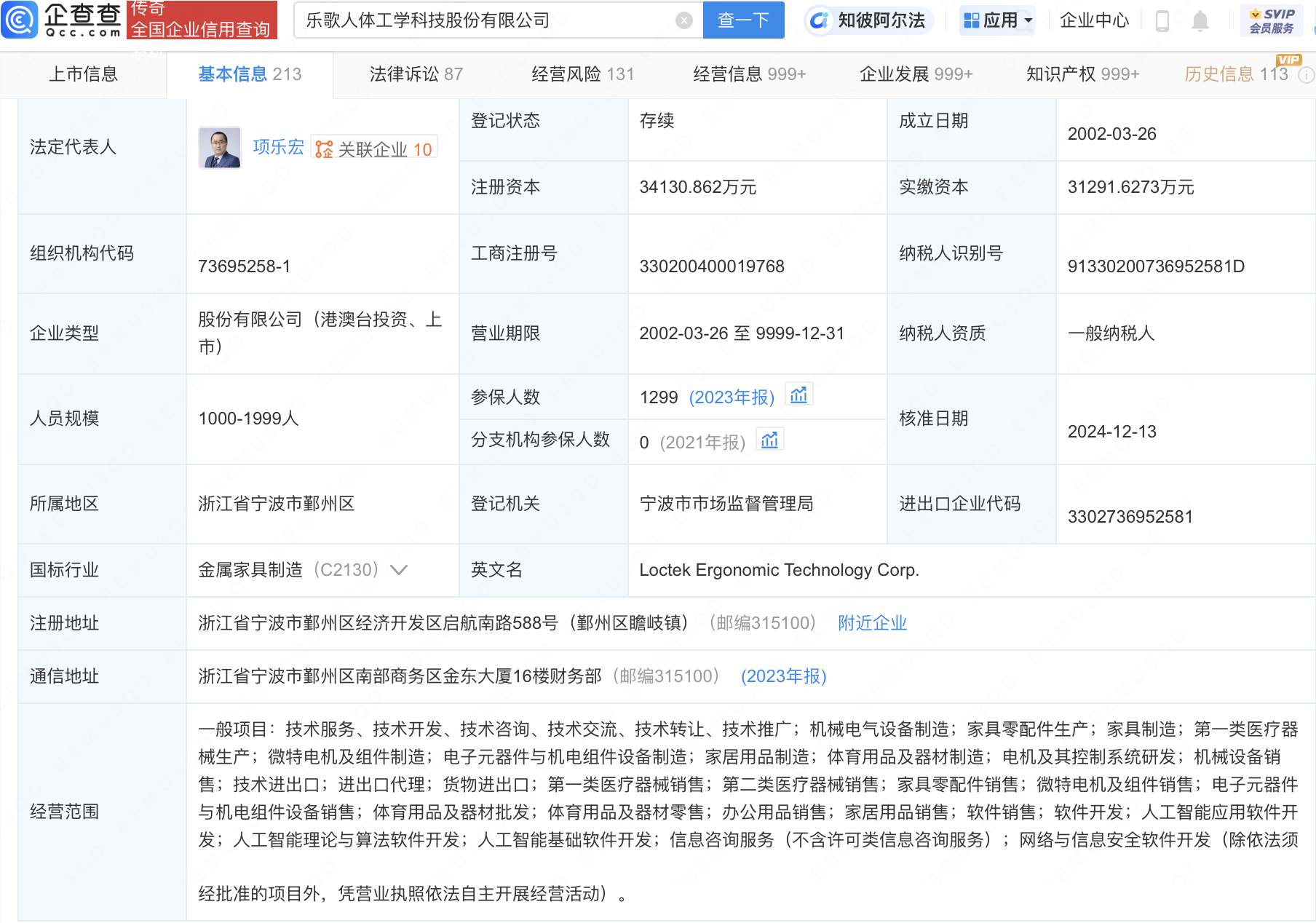The image size is (1316, 923).
Task: Open chart icon beside 1299 参保人数
Action: [799, 395]
